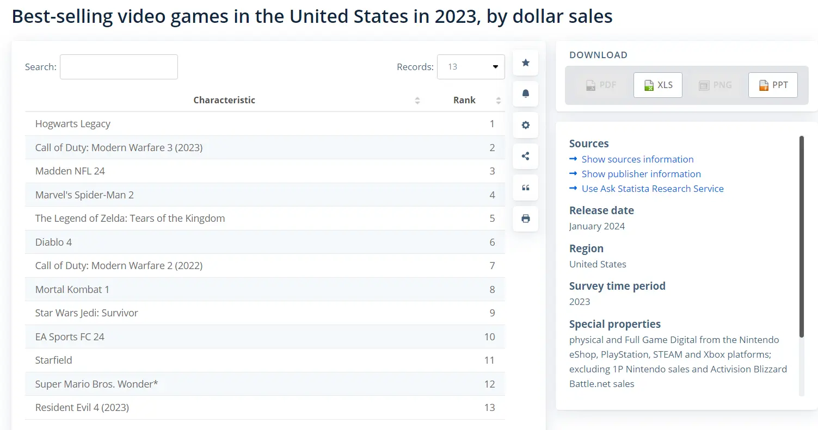Download the PPT file
Screen dimensions: 818x430
pos(773,85)
